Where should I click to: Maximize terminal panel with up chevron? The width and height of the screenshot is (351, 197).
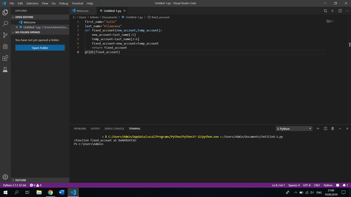click(x=340, y=129)
